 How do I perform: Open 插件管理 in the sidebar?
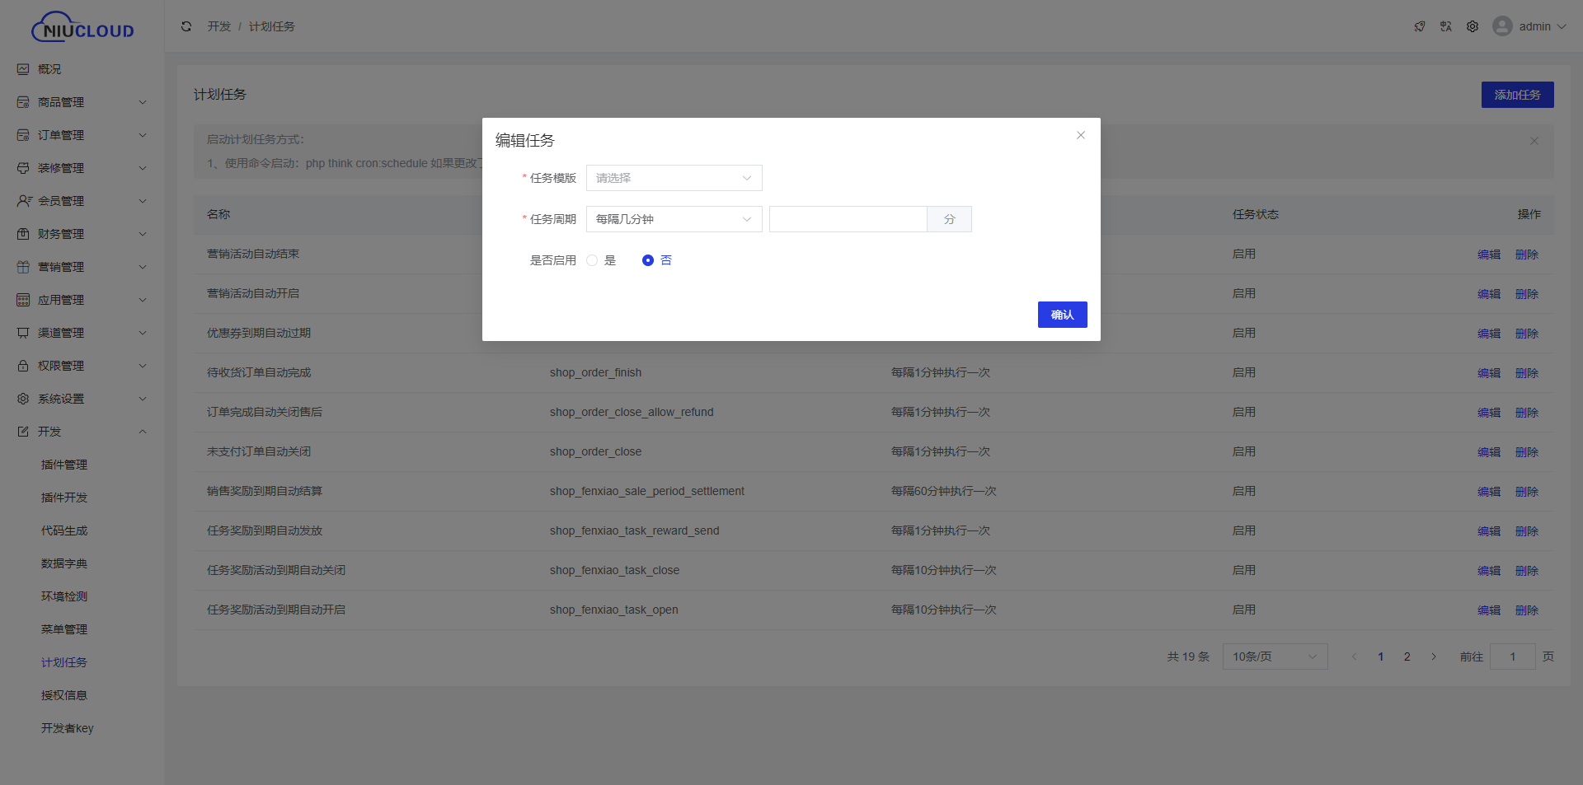point(64,465)
